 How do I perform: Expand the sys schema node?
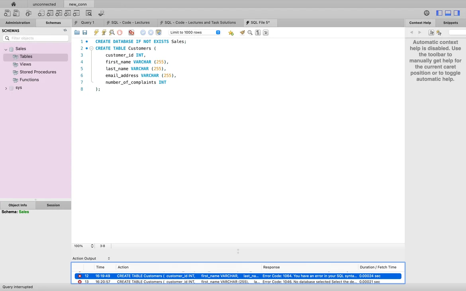pyautogui.click(x=6, y=88)
